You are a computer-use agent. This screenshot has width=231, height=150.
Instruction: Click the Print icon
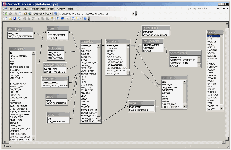coord(24,19)
